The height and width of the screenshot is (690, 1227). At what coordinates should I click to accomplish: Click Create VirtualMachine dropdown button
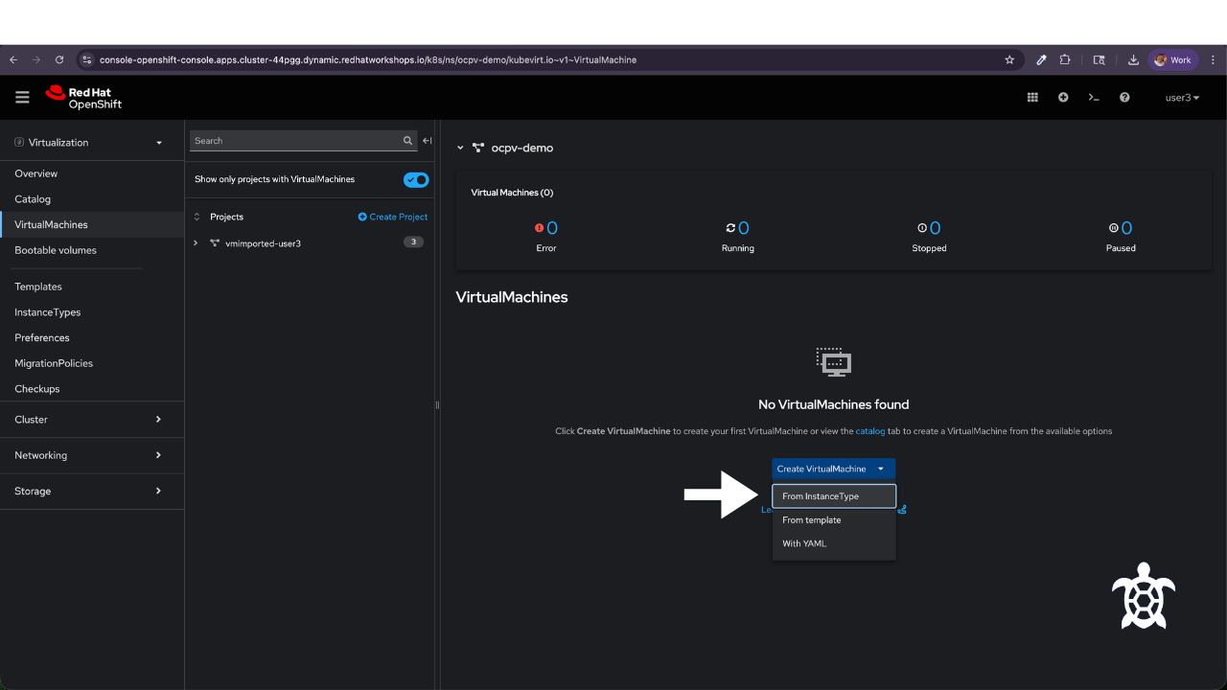(x=833, y=469)
